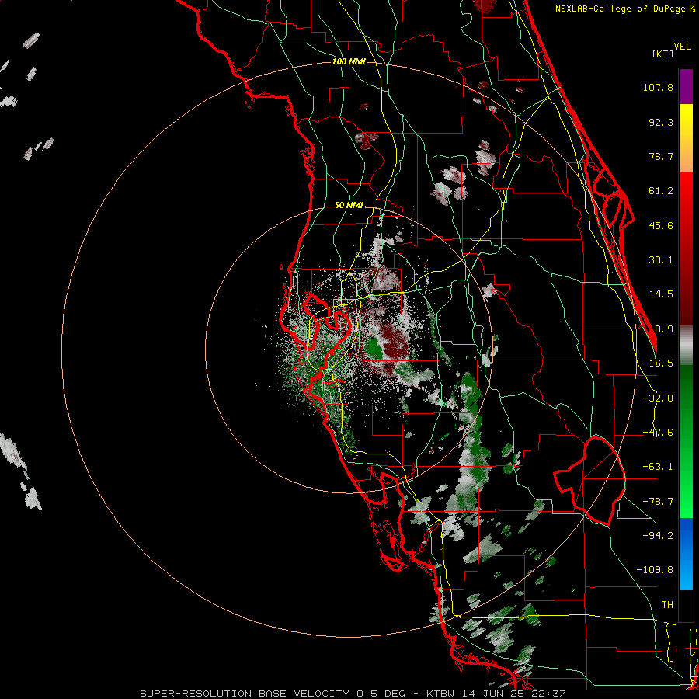Select the 76.7 scale value
The image size is (699, 699).
tap(661, 156)
